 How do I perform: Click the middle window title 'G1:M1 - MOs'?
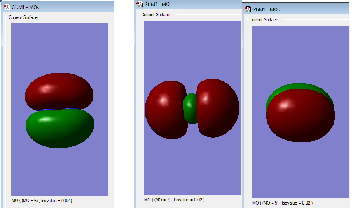158,5
